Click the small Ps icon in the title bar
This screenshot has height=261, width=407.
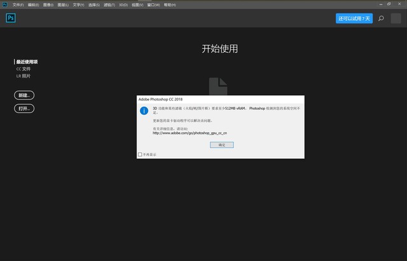click(4, 4)
